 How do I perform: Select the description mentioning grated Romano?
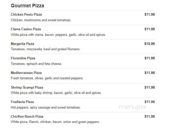[x=45, y=49]
